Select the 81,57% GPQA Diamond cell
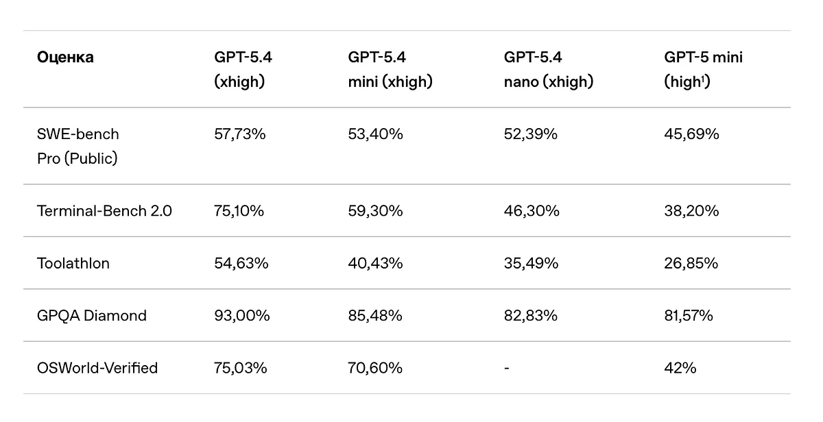The width and height of the screenshot is (823, 422). click(689, 315)
